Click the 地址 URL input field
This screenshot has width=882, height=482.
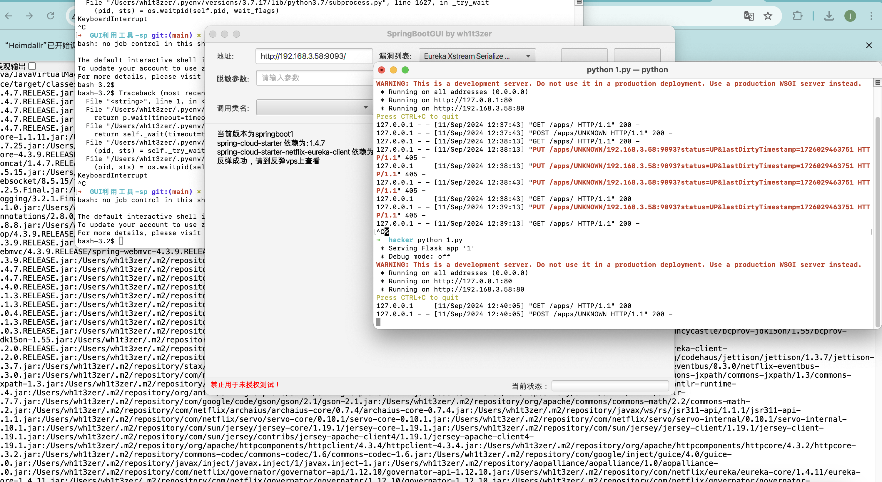click(314, 56)
